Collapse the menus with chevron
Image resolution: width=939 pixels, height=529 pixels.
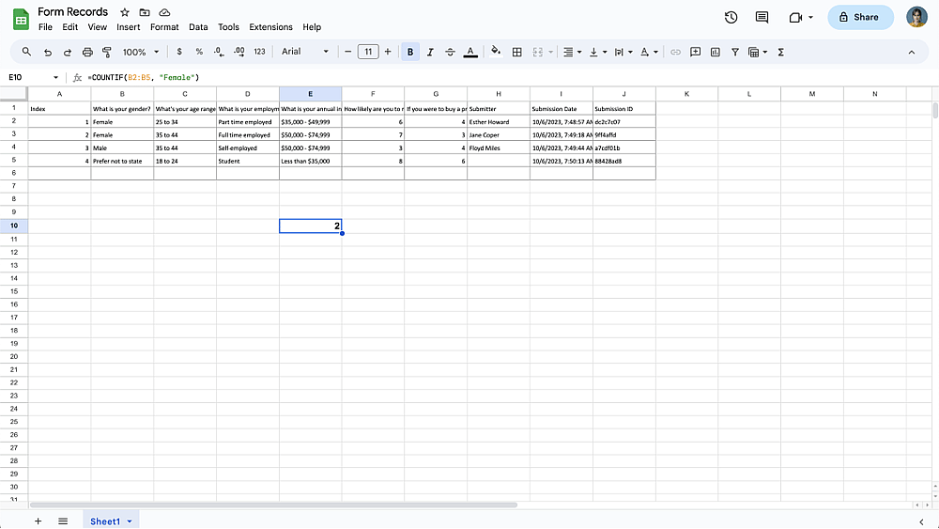pos(912,52)
